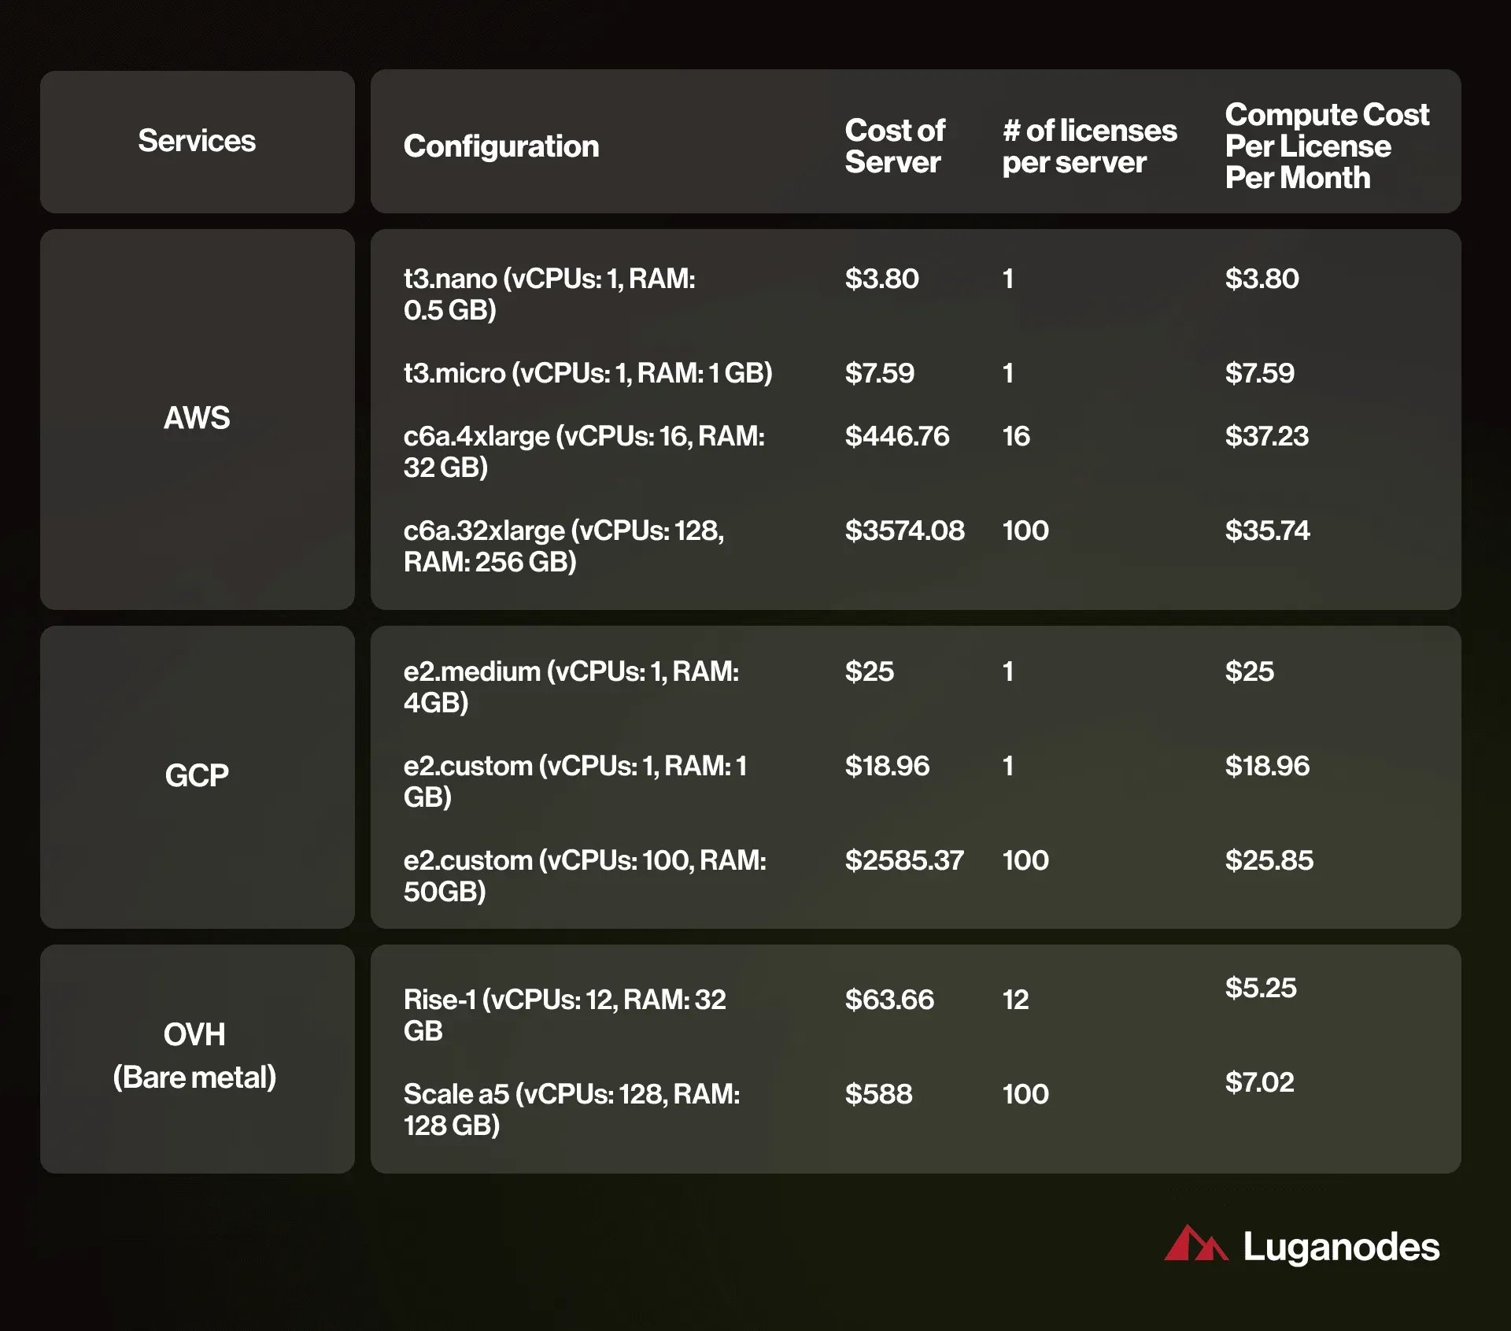Screen dimensions: 1511x1331
Task: Click the # of licenses per server header
Action: pos(1089,146)
